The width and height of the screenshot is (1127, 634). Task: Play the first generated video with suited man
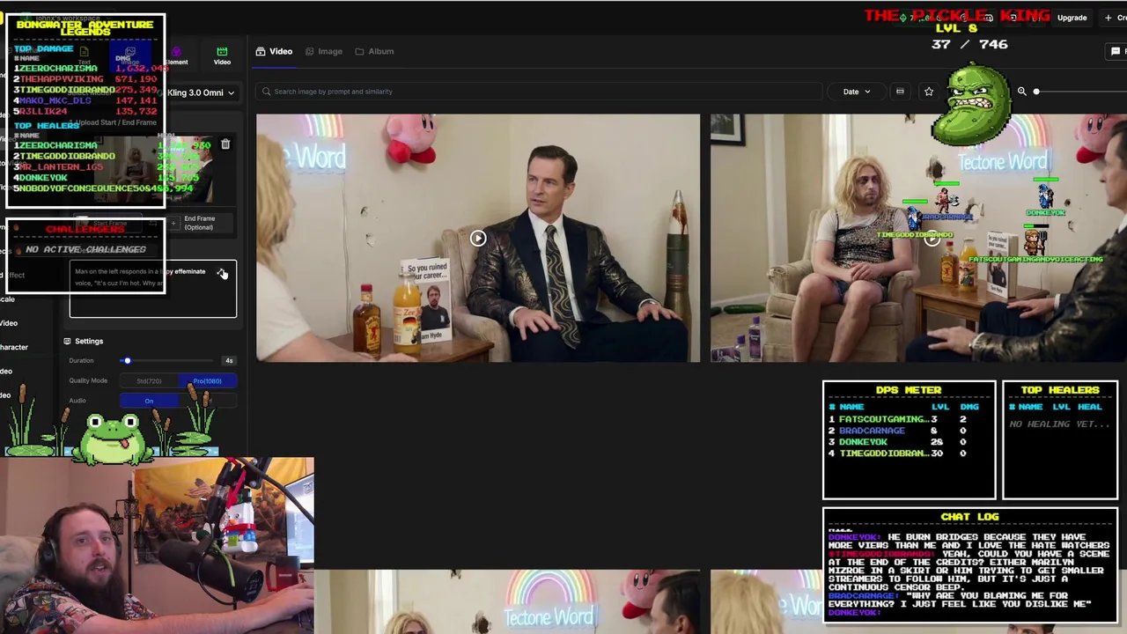point(478,238)
